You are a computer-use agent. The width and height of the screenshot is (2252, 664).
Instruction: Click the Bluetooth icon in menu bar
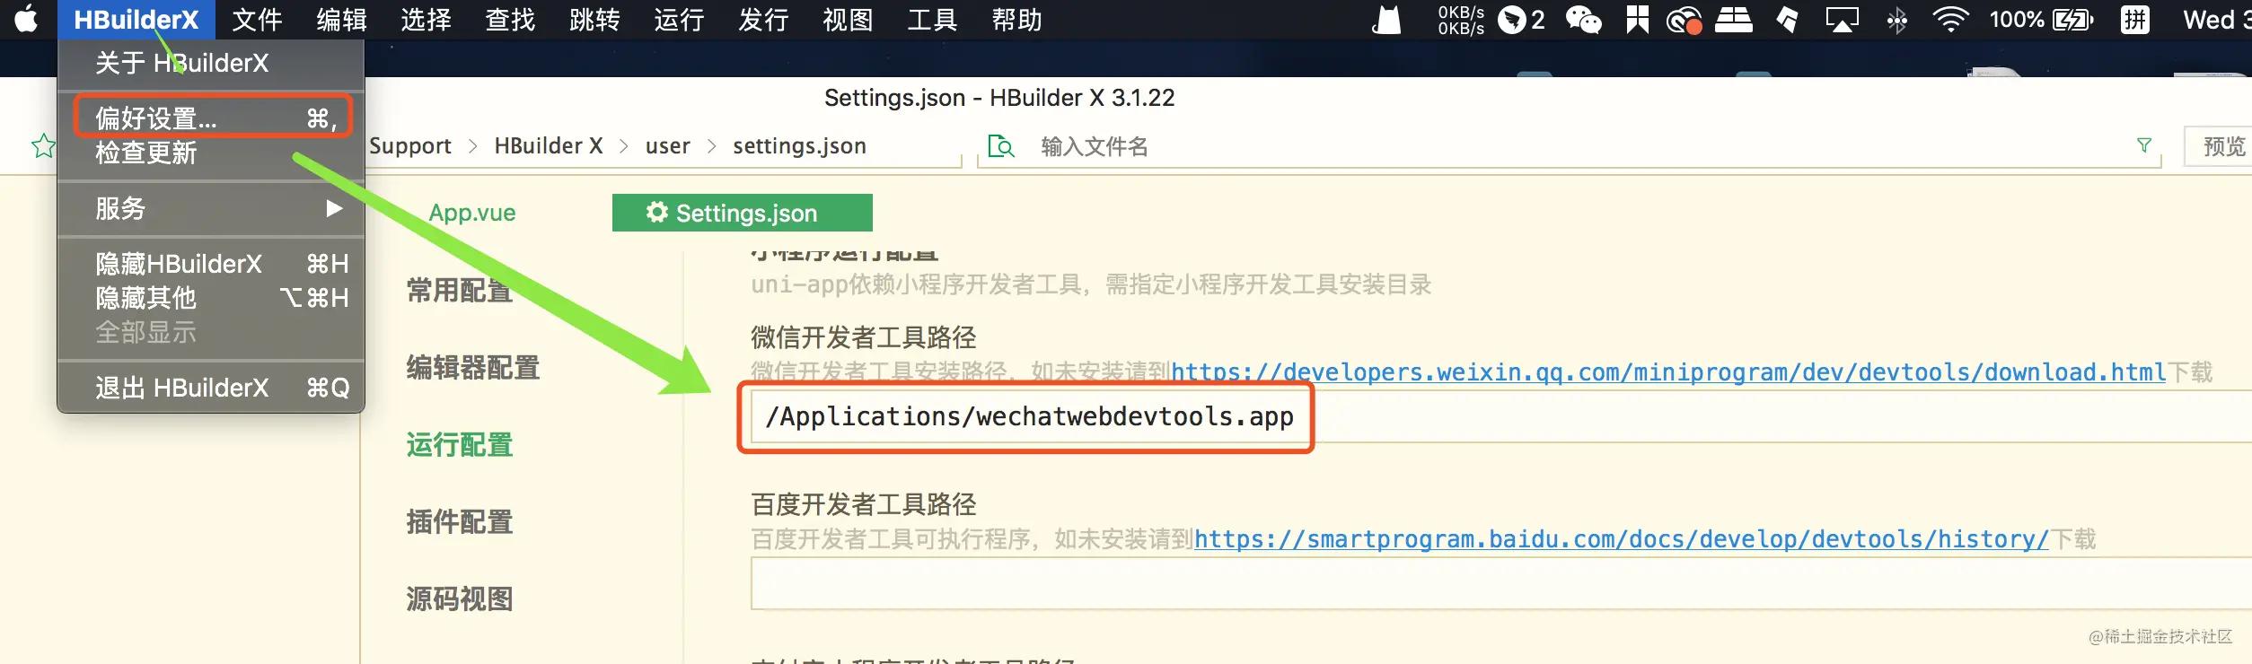tap(1896, 20)
